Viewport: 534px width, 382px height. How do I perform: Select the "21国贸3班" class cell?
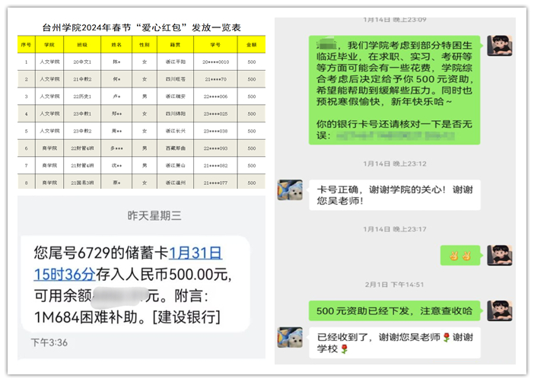pyautogui.click(x=81, y=183)
